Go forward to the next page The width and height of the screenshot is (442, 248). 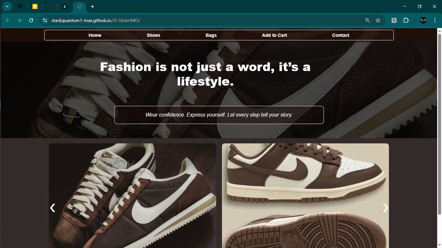click(x=19, y=20)
